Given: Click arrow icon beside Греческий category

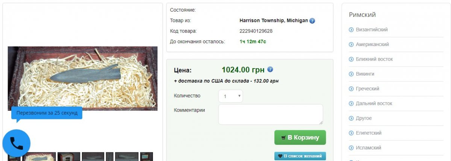Looking at the screenshot, I should point(351,89).
